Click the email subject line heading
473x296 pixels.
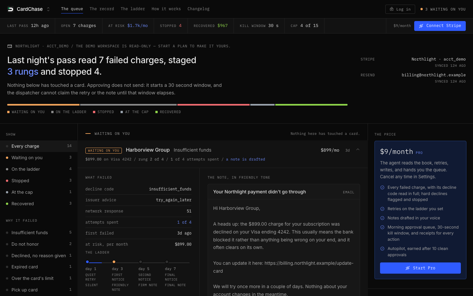click(x=259, y=192)
